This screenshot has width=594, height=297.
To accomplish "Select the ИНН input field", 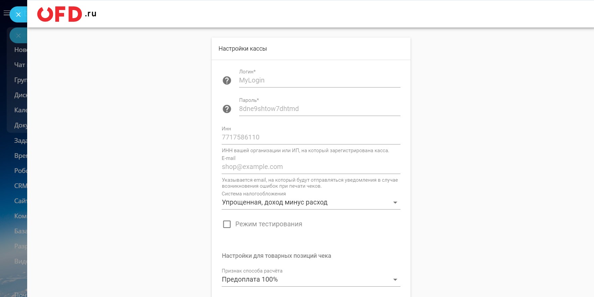I will tap(311, 137).
